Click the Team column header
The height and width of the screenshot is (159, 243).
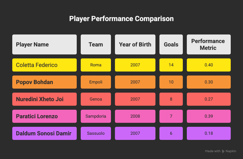pyautogui.click(x=96, y=44)
